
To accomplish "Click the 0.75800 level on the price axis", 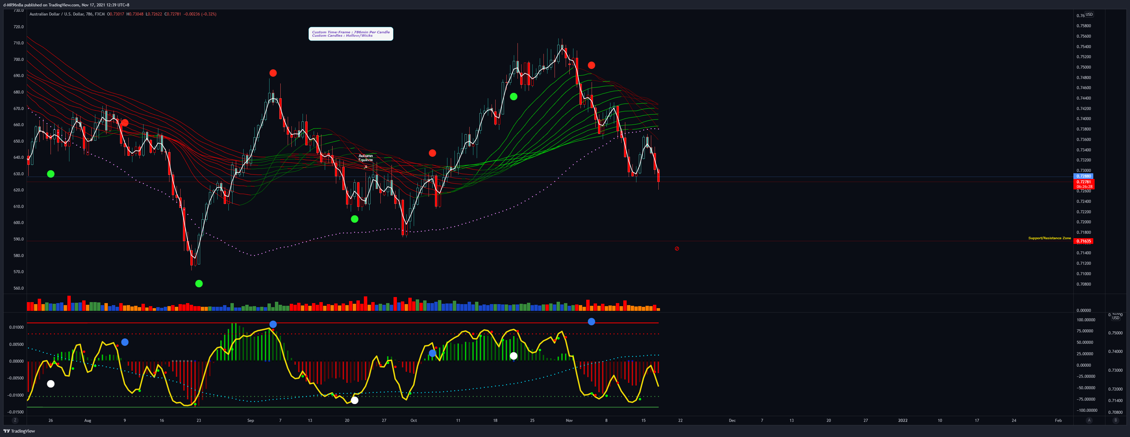I will click(1084, 26).
